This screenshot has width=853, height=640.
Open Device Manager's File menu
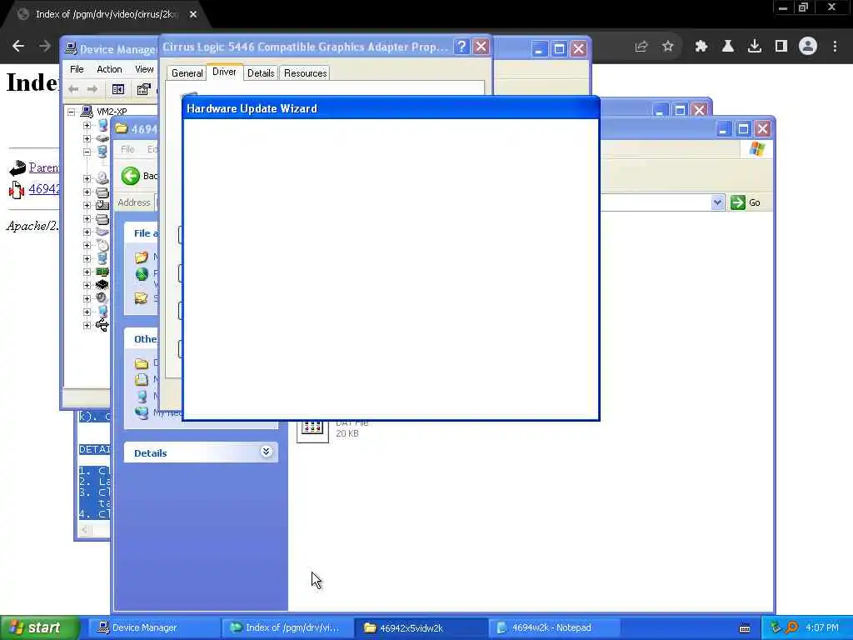(77, 69)
